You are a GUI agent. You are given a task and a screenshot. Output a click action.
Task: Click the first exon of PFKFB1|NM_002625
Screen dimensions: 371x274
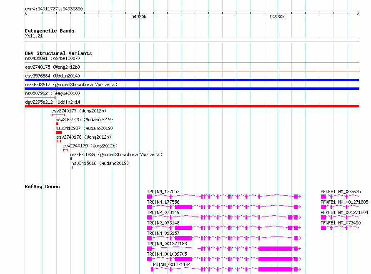click(323, 197)
